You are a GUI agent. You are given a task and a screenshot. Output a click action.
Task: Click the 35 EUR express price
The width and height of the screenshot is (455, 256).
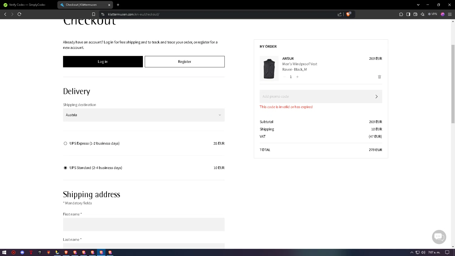coord(219,143)
